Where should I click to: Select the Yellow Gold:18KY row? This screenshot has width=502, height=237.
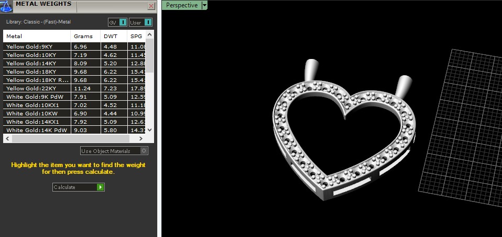74,72
